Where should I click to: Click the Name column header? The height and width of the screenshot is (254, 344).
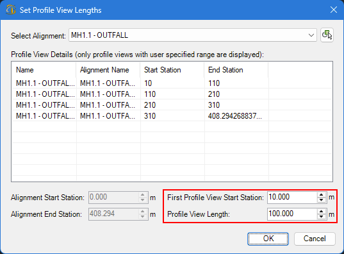click(44, 70)
